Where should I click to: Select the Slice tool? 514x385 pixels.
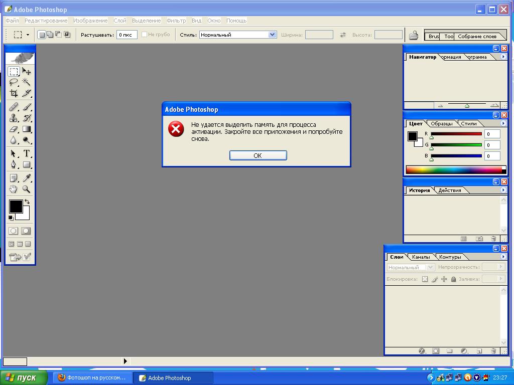pos(27,93)
